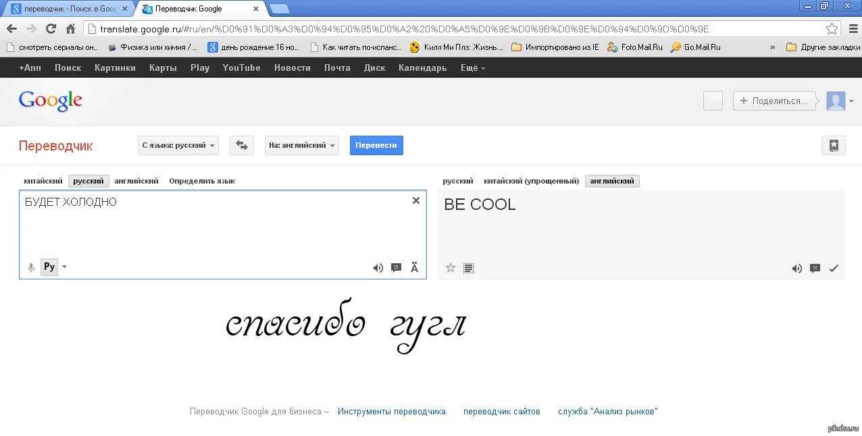Bookmark this page with the star icon
Viewport: 862px width, 436px height.
tap(832, 29)
